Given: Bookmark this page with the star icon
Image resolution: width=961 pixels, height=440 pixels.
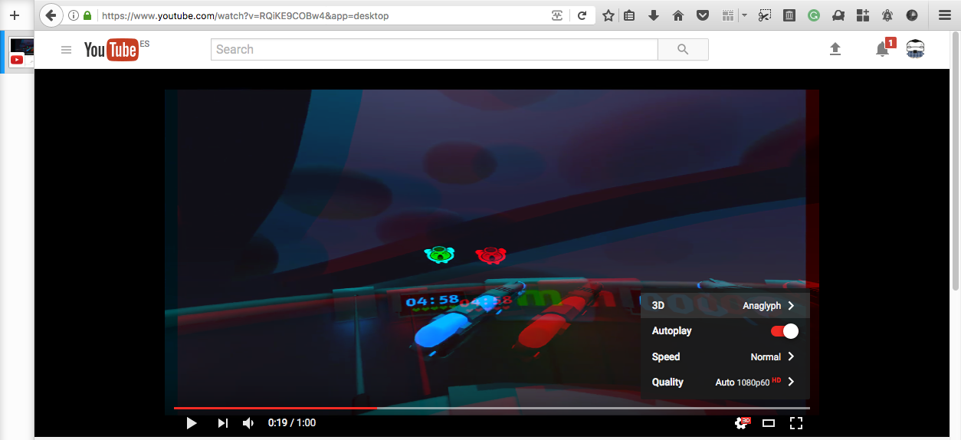Looking at the screenshot, I should [x=608, y=15].
